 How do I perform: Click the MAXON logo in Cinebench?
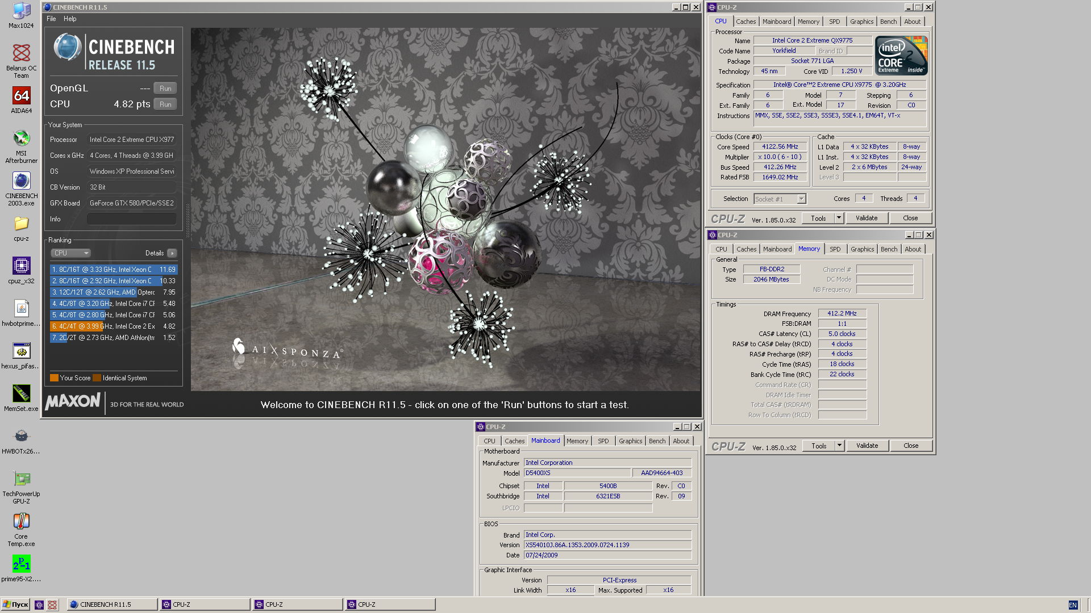click(x=73, y=402)
